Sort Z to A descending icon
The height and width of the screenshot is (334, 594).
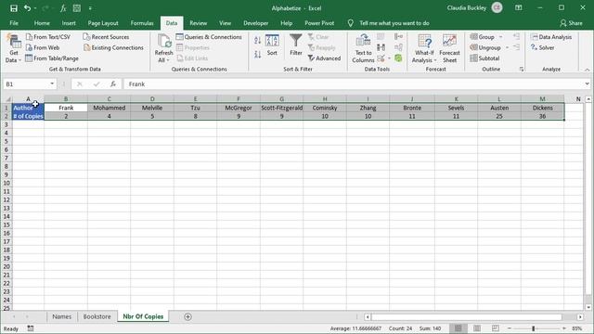click(258, 55)
